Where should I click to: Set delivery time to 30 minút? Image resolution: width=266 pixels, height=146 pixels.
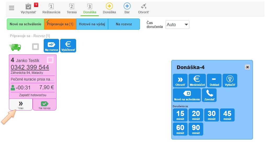pyautogui.click(x=211, y=115)
